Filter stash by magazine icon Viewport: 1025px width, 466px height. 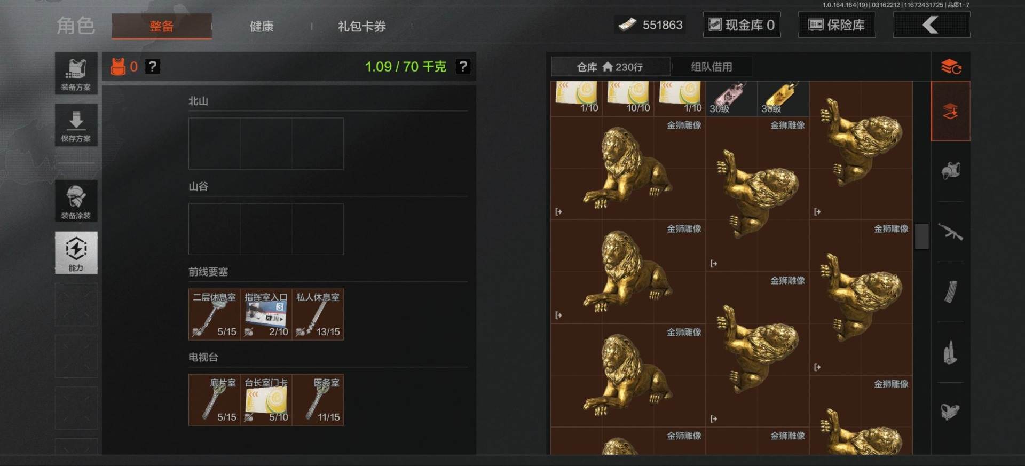tap(951, 291)
